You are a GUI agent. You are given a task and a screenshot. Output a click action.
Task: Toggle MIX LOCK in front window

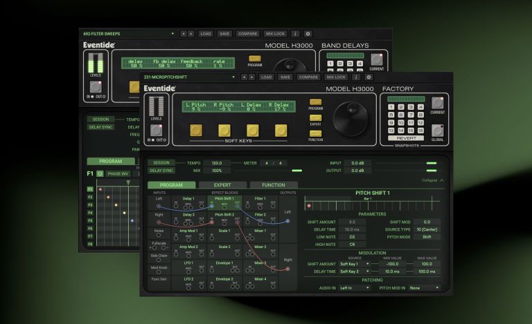click(x=335, y=77)
